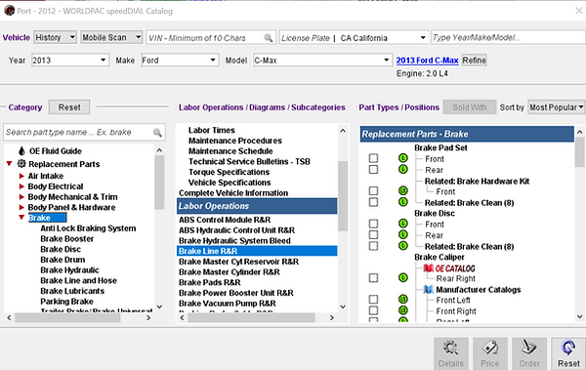Check the Brake Disc Rear checkbox
Image resolution: width=586 pixels, height=370 pixels.
(373, 234)
